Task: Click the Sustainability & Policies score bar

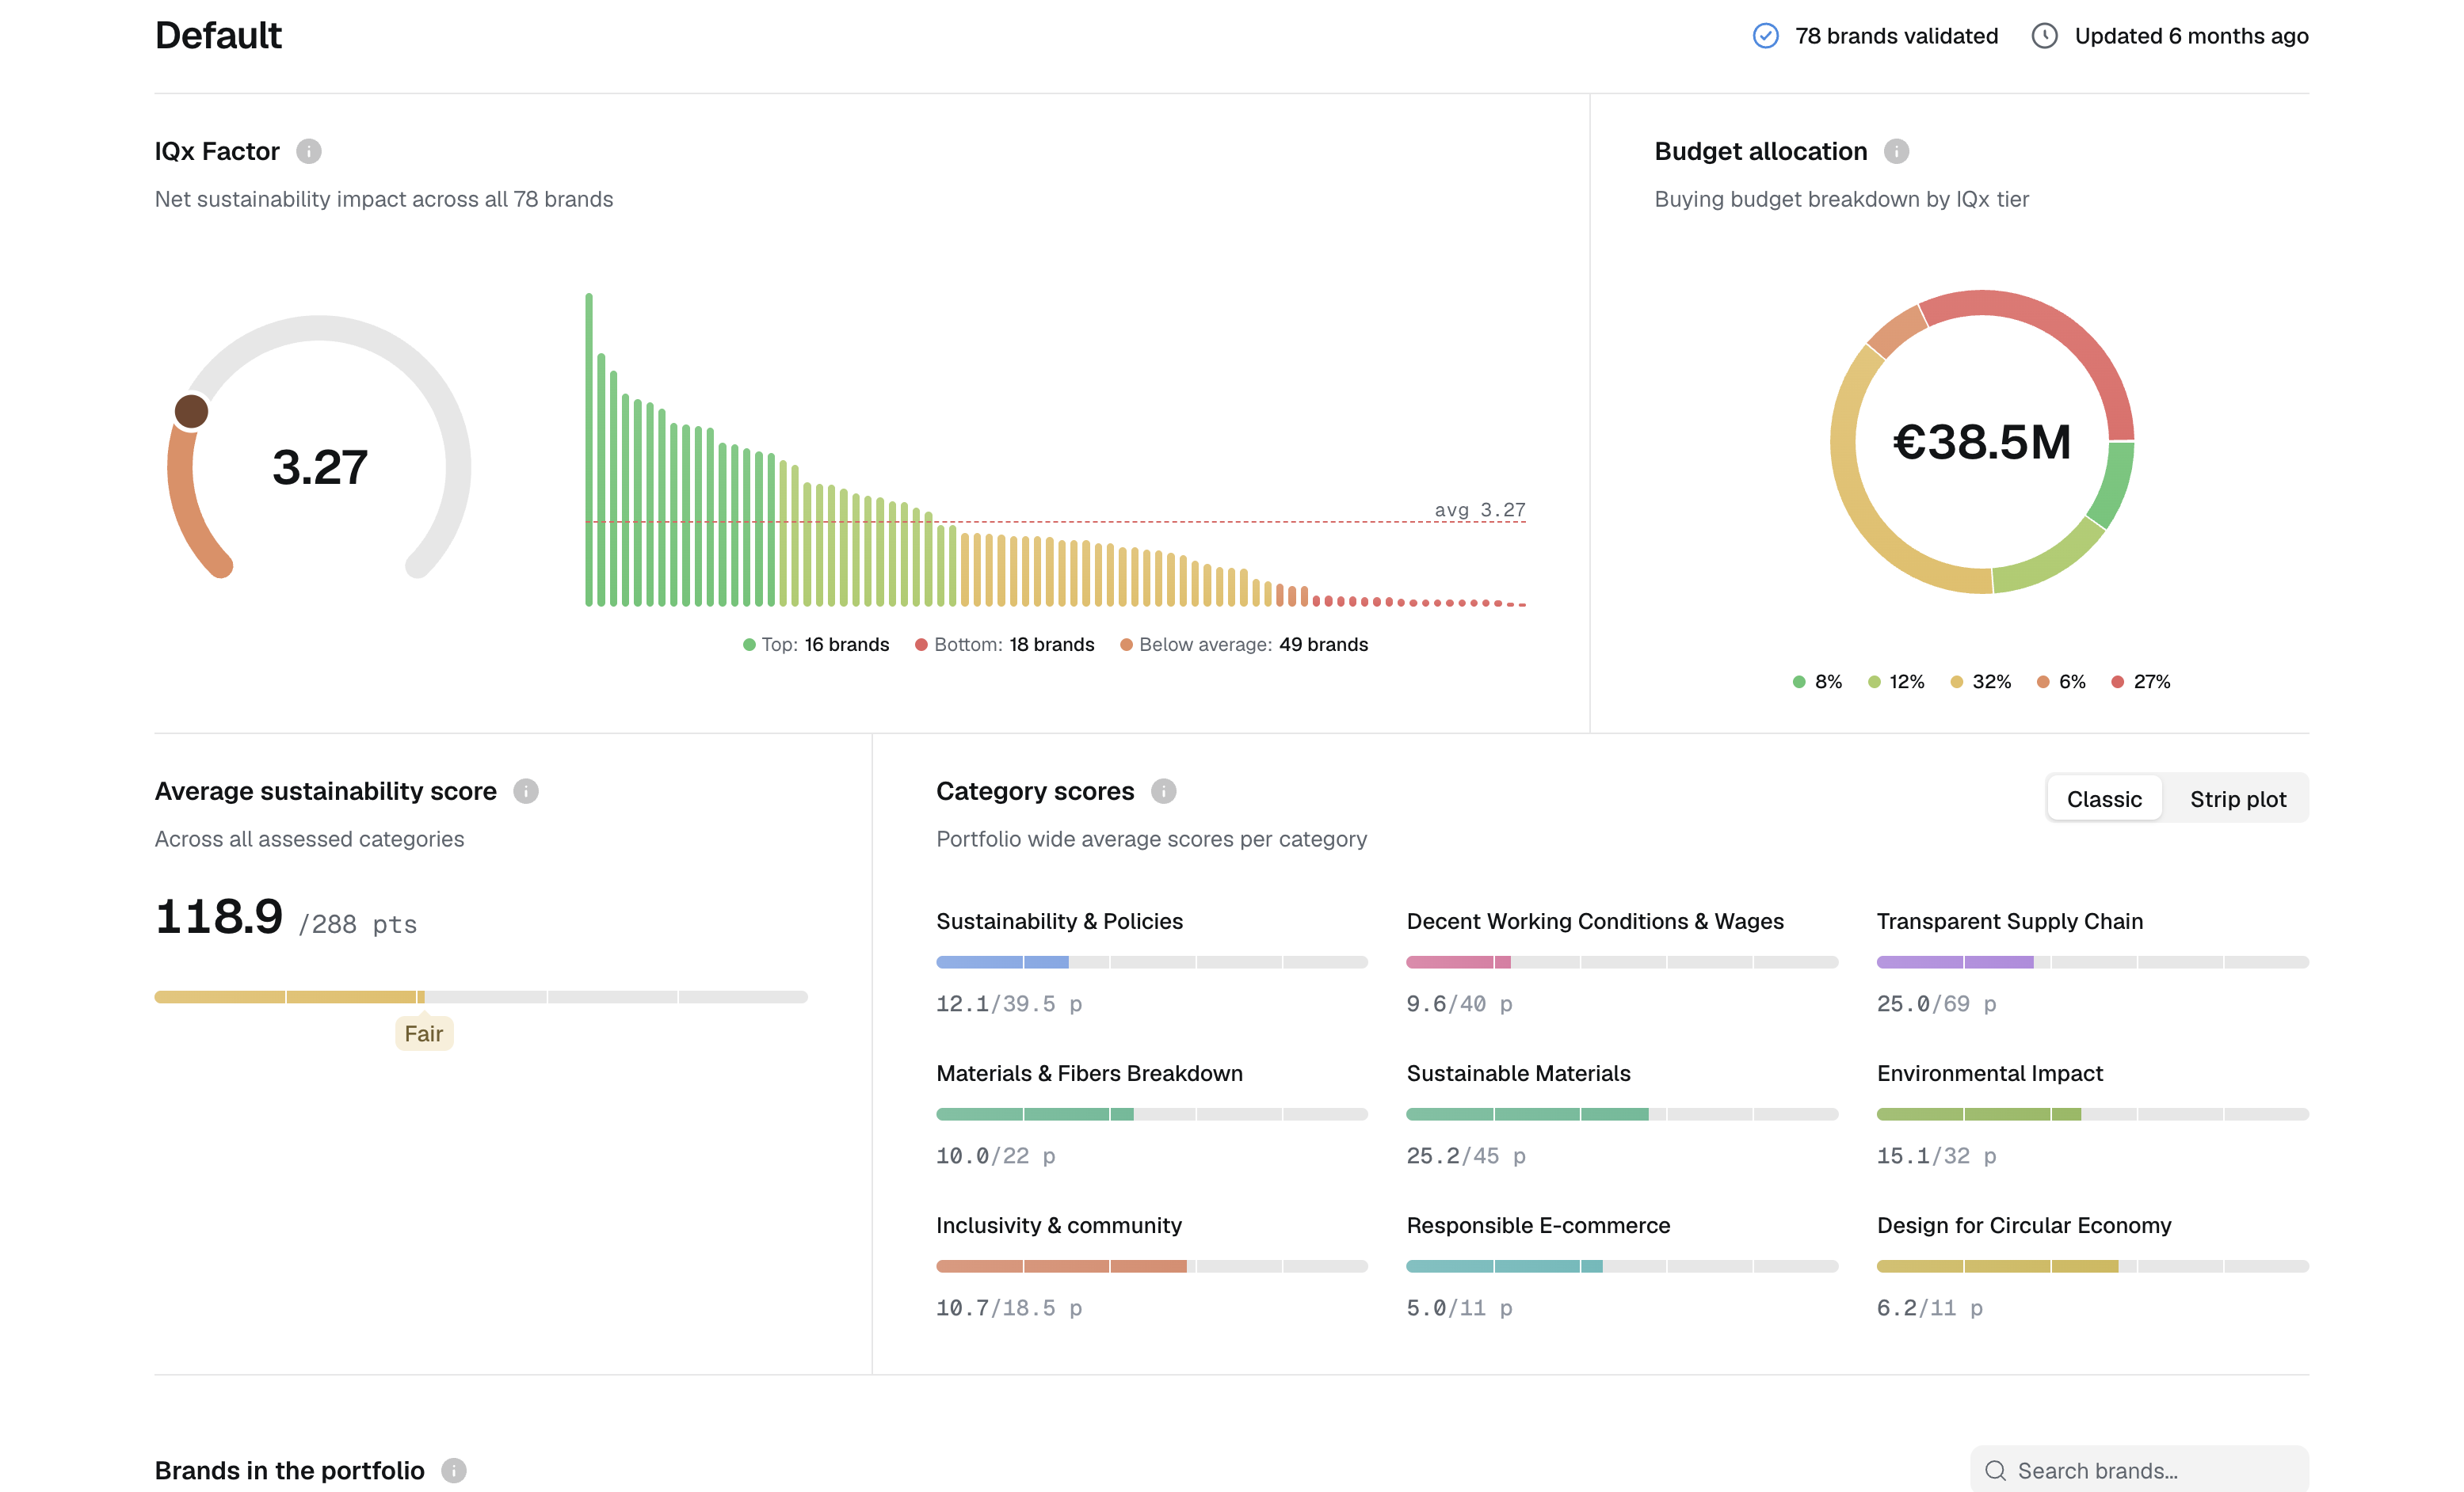Action: (1151, 962)
